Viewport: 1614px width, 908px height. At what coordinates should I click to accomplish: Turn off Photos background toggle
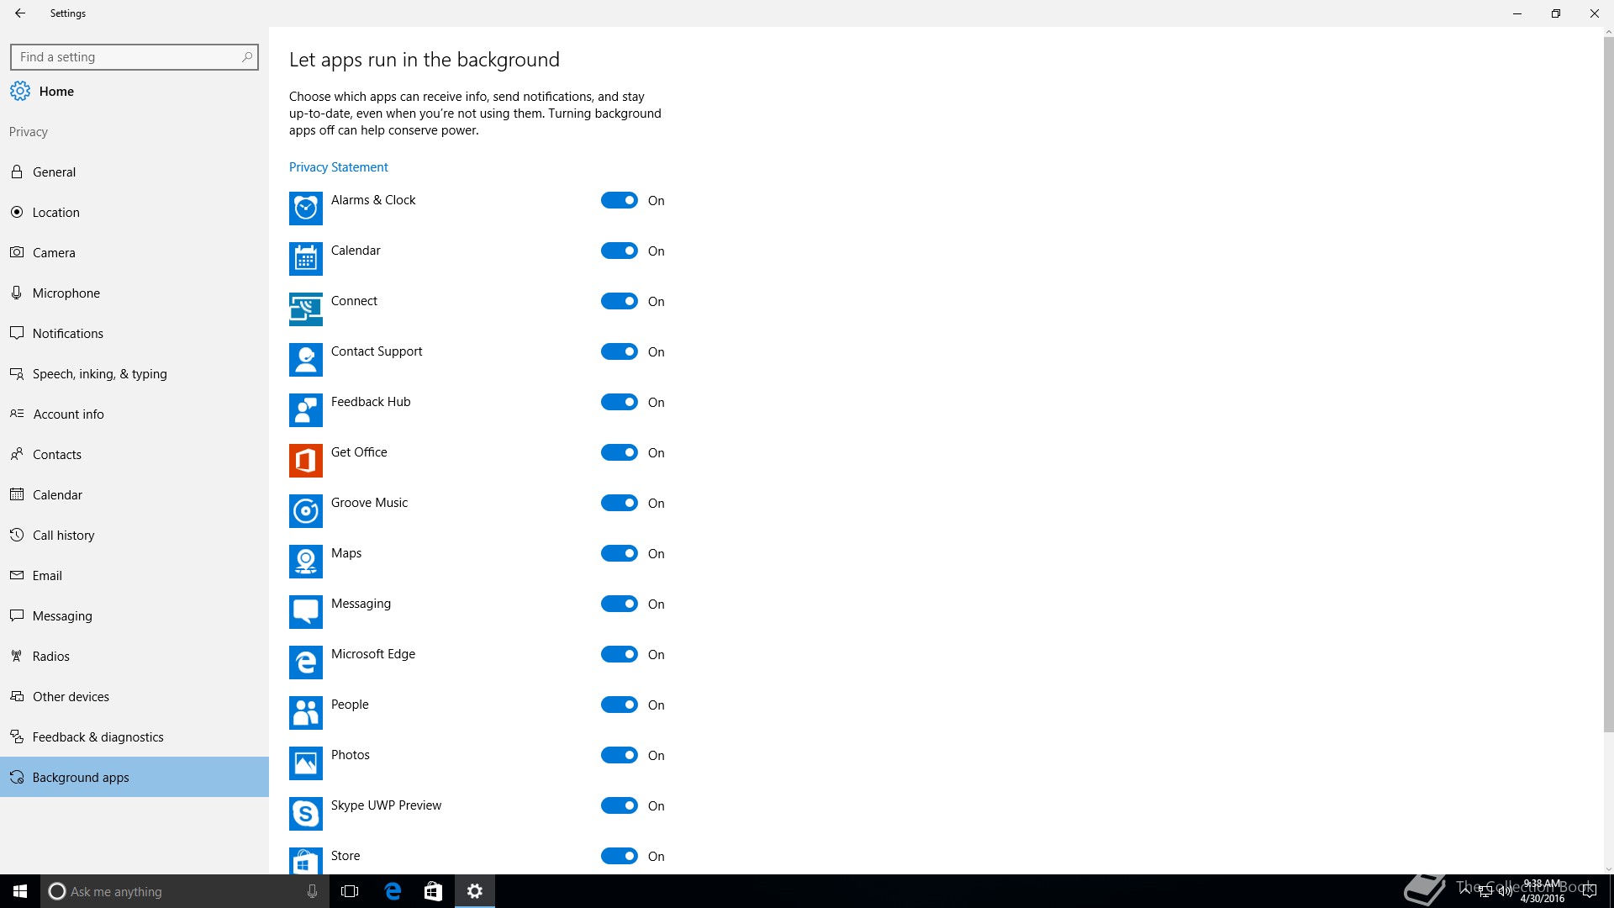(620, 755)
